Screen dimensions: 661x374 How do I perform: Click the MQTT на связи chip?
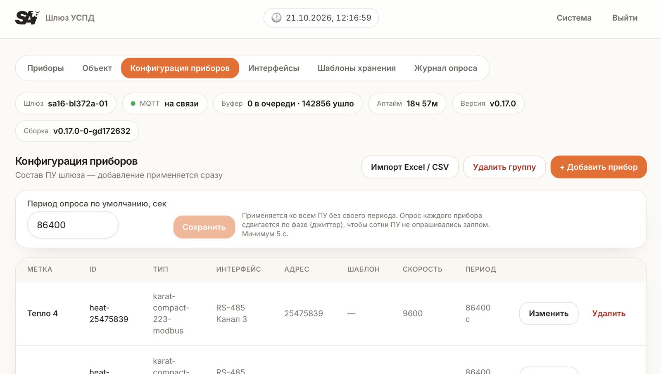click(164, 104)
